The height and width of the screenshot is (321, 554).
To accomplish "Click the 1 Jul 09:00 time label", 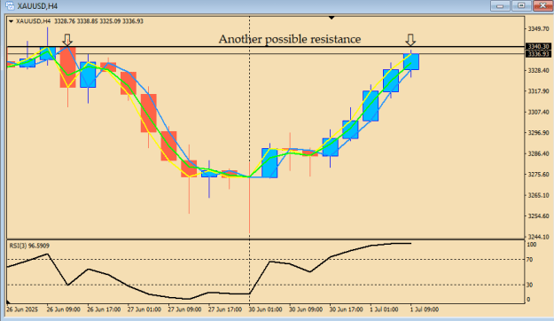I will [x=425, y=309].
